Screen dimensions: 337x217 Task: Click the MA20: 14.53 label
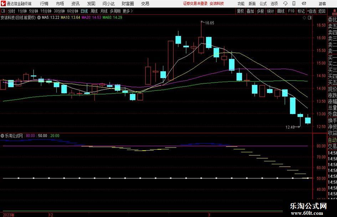[91, 17]
